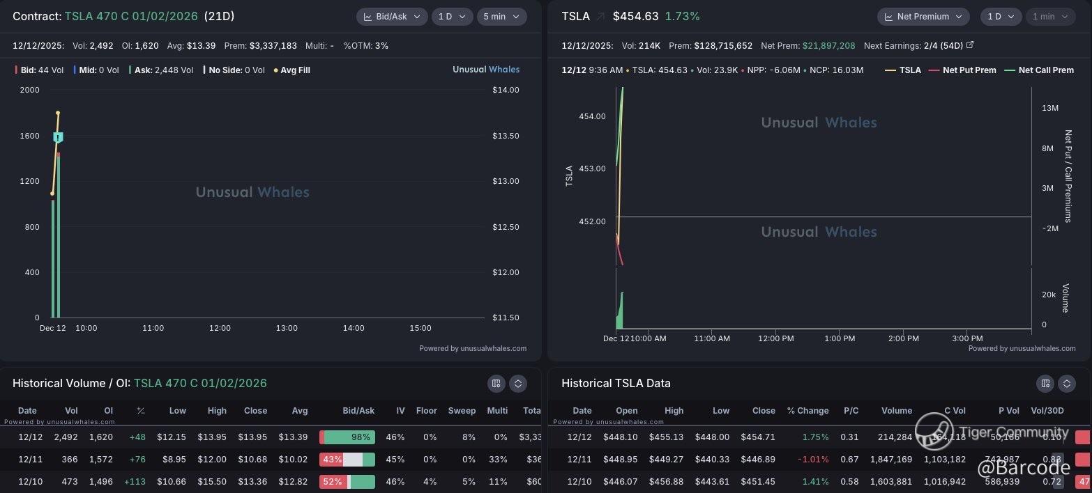This screenshot has width=1092, height=493.
Task: Select the 1,847,169 volume cell
Action: coord(891,460)
